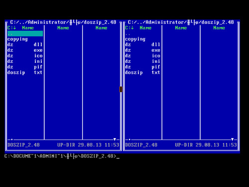Click the first Name column header, right panel
The width and height of the screenshot is (249, 187).
point(145,28)
